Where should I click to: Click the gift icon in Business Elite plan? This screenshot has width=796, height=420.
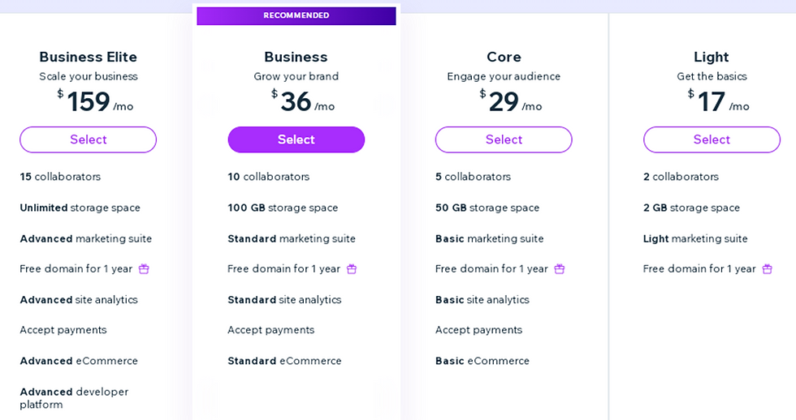144,269
